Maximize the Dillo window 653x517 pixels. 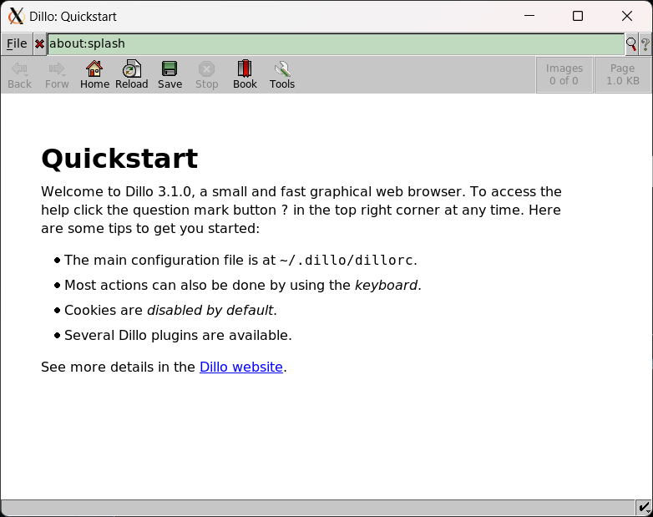point(578,16)
